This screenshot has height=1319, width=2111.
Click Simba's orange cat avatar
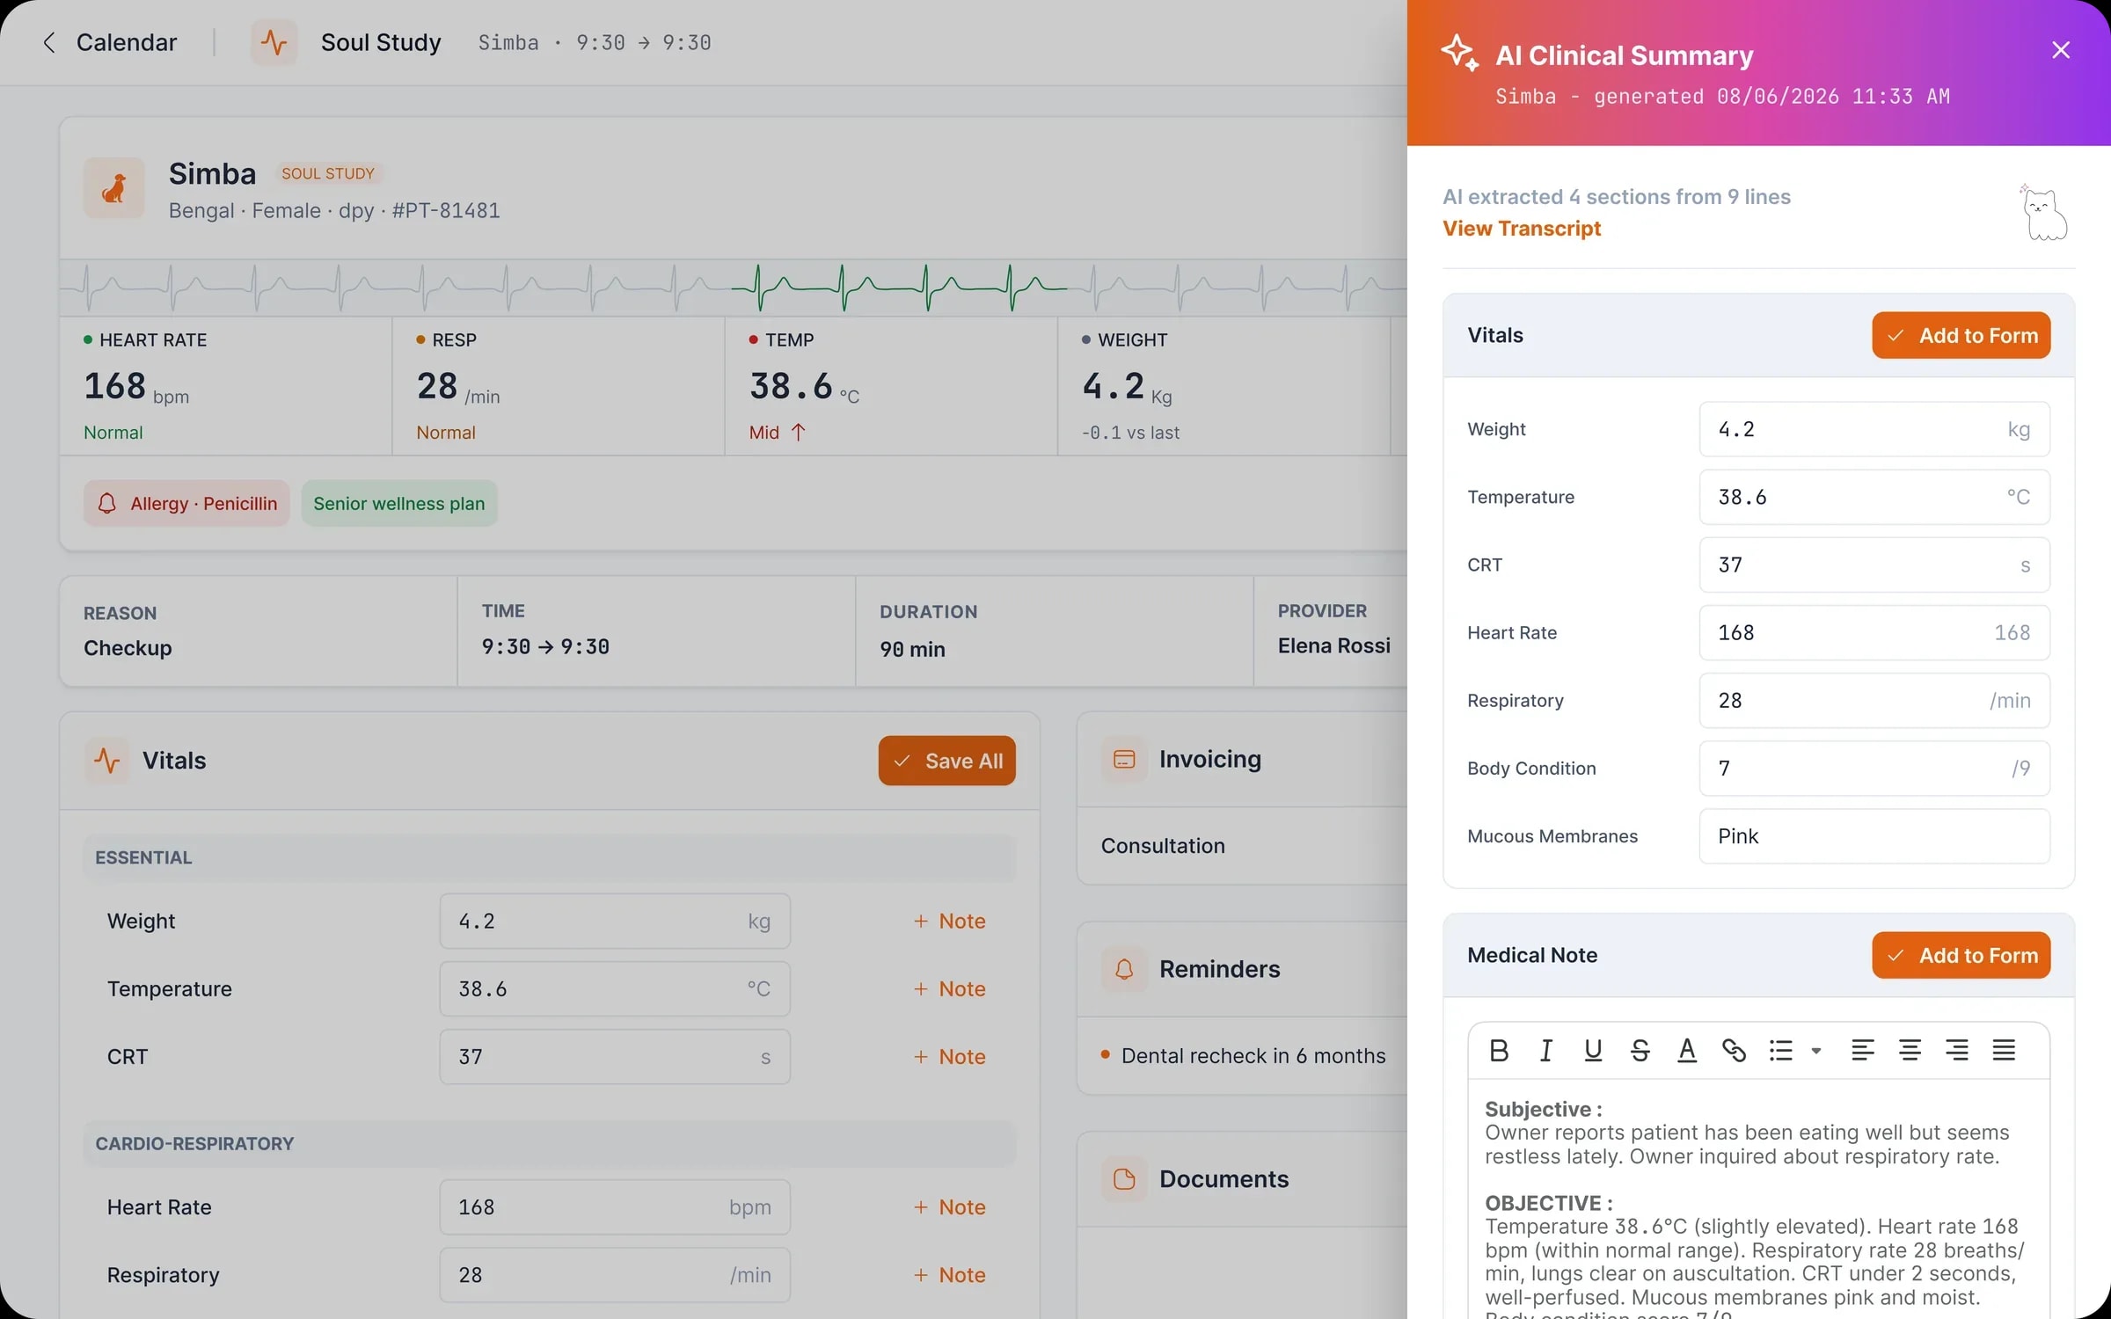coord(114,187)
